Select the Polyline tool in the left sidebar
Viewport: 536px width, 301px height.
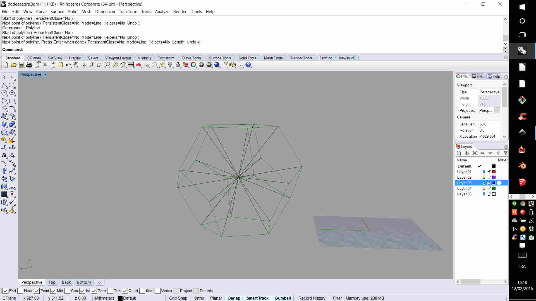(x=4, y=85)
